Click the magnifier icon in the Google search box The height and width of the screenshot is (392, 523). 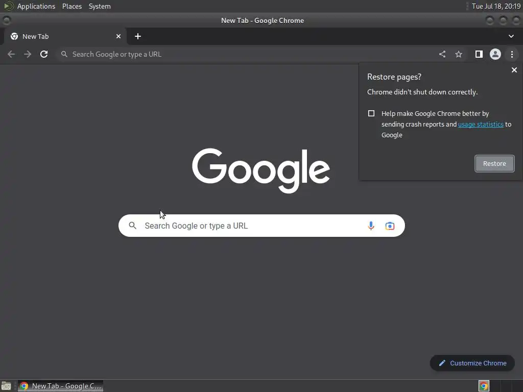click(x=132, y=226)
